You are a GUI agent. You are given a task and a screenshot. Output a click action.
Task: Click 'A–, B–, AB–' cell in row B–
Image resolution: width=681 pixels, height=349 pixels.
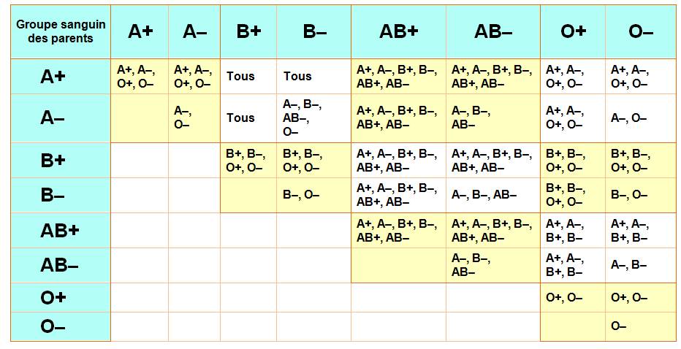484,196
